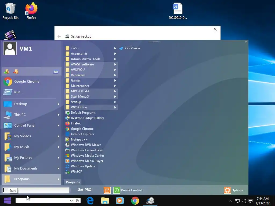275x206 pixels.
Task: Expand the AVAST Software folder
Action: tap(91, 64)
